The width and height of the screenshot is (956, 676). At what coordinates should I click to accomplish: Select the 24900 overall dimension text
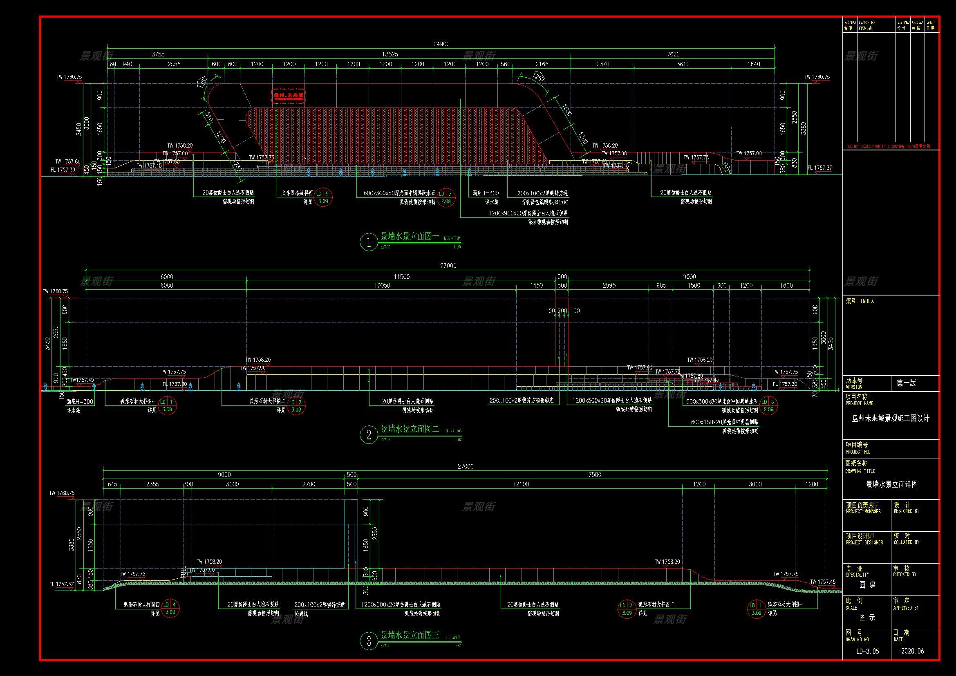click(441, 44)
